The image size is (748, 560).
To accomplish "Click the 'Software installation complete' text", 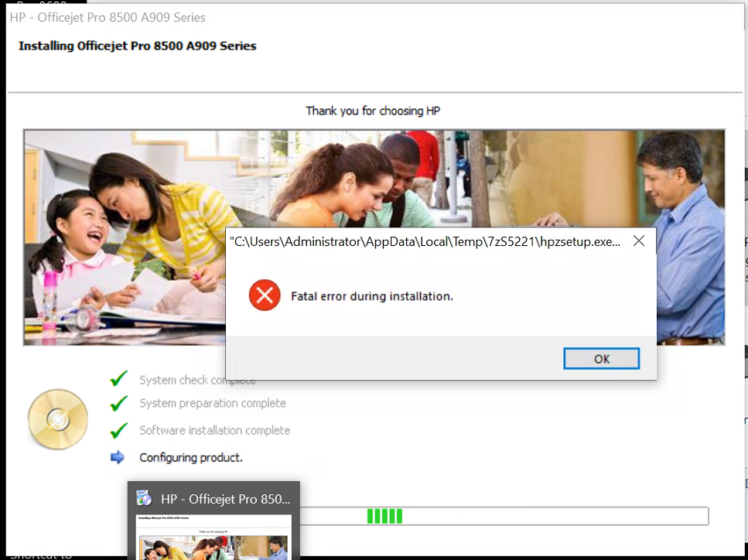I will point(215,430).
